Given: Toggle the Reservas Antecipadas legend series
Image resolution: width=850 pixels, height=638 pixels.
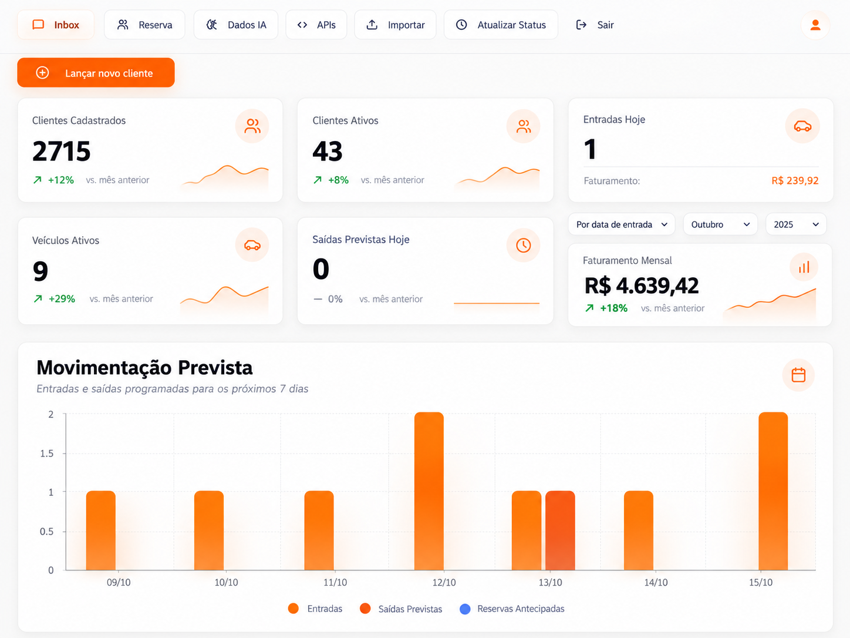Looking at the screenshot, I should tap(512, 609).
